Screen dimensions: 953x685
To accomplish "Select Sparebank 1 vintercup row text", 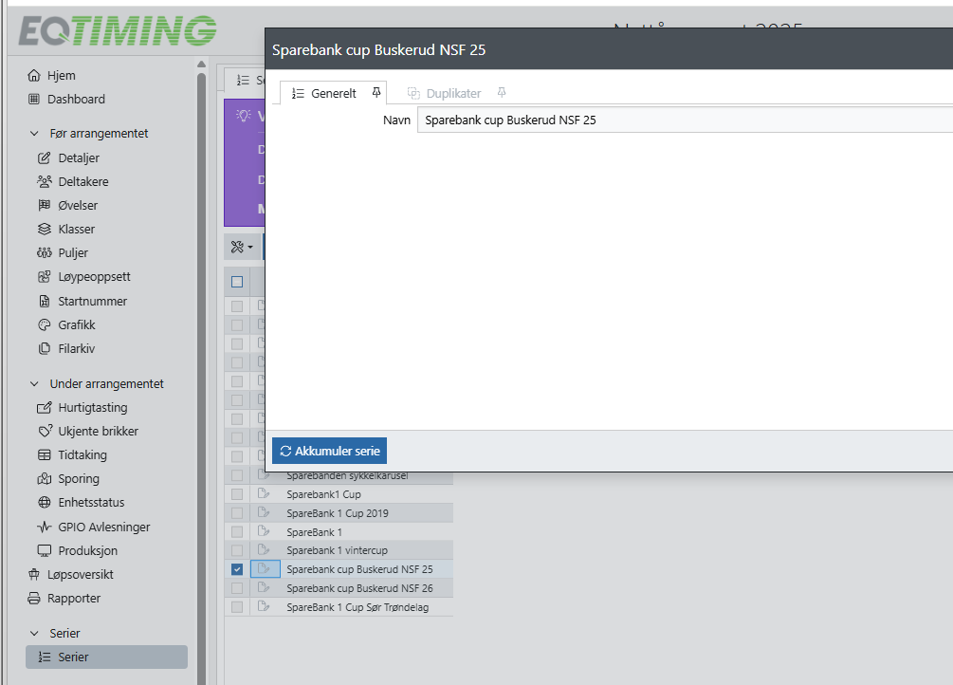I will 337,550.
